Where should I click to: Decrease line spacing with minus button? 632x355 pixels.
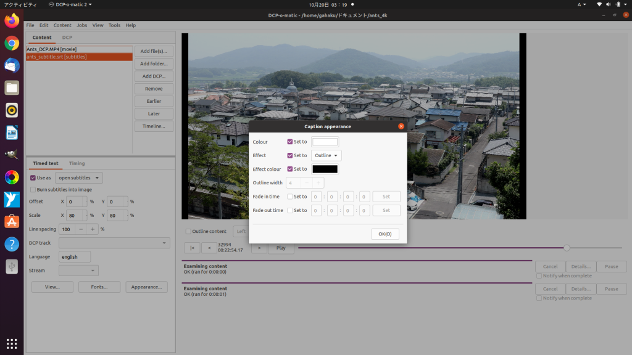pyautogui.click(x=81, y=229)
